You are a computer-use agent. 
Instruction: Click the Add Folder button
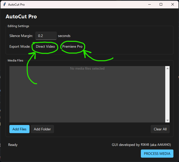click(x=42, y=129)
